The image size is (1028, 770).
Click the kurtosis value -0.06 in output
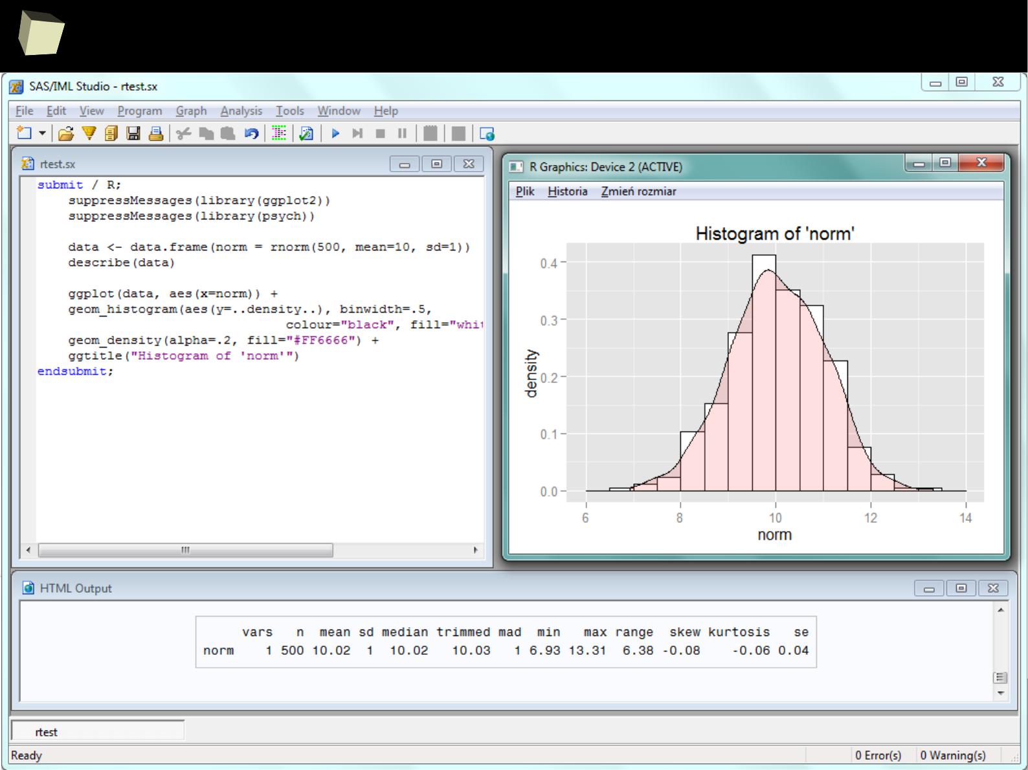pyautogui.click(x=751, y=651)
